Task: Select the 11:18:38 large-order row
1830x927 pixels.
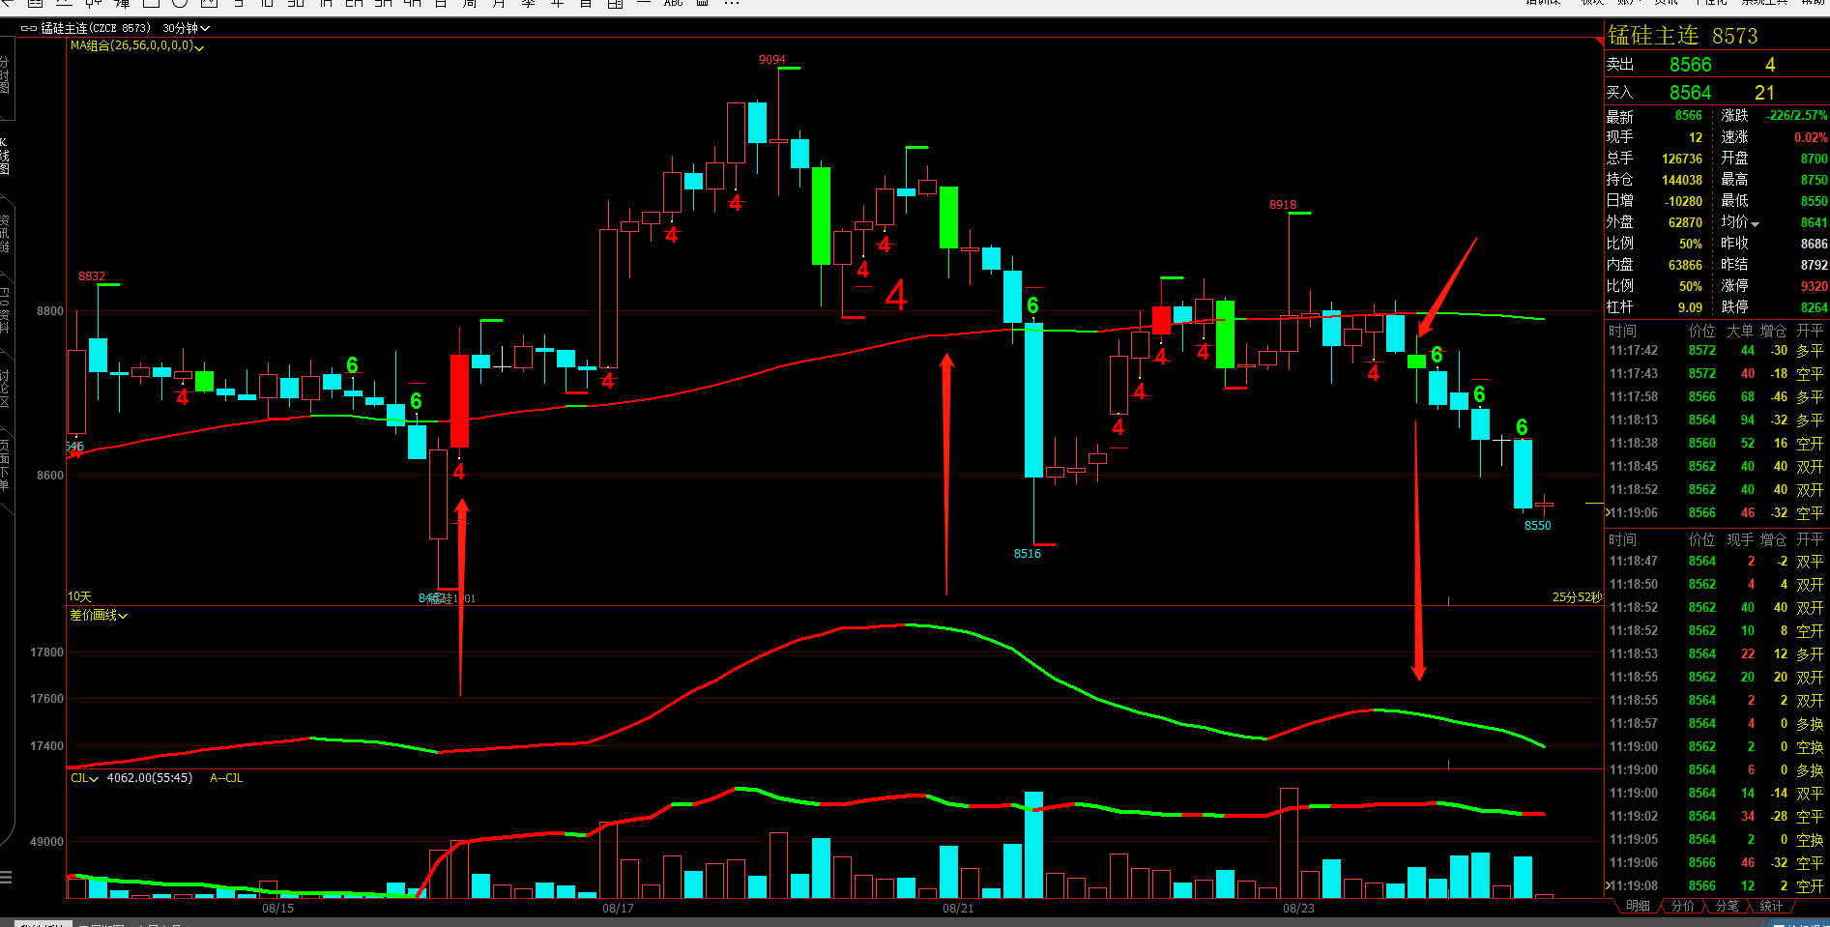Action: [1716, 444]
